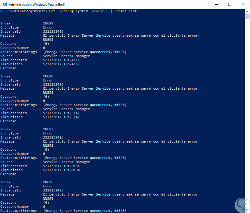The image size is (250, 213).
Task: Click the scrollbar up arrow
Action: (x=247, y=11)
